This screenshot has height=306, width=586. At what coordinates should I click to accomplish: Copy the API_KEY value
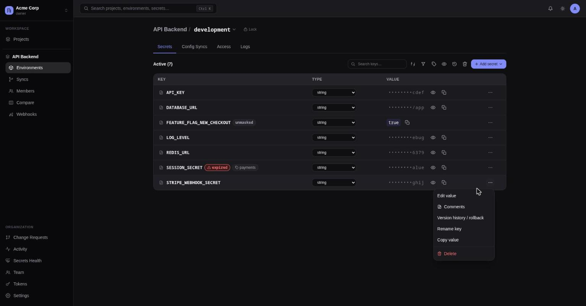pyautogui.click(x=444, y=92)
